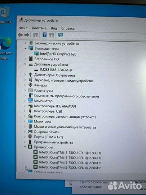Toggle the action pane toolbar icon

pyautogui.click(x=51, y=35)
